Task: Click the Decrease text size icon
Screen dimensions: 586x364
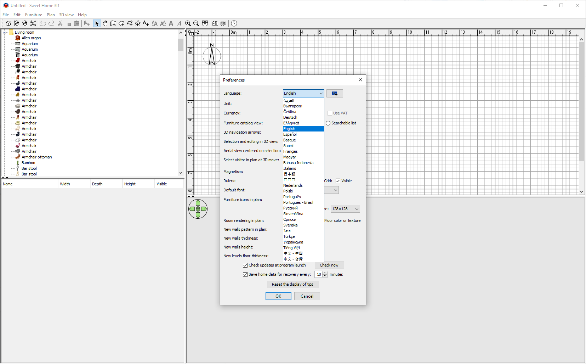Action: [x=163, y=23]
